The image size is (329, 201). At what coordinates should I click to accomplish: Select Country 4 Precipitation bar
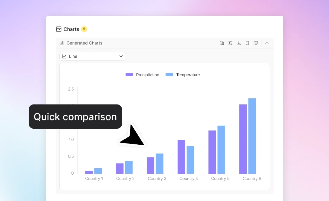tap(181, 157)
